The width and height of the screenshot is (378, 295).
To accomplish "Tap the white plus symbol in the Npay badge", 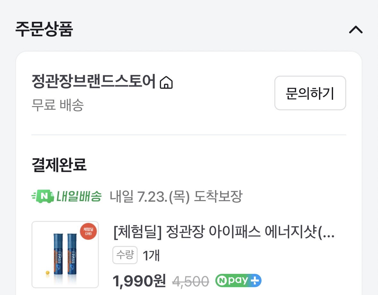I will (x=255, y=281).
